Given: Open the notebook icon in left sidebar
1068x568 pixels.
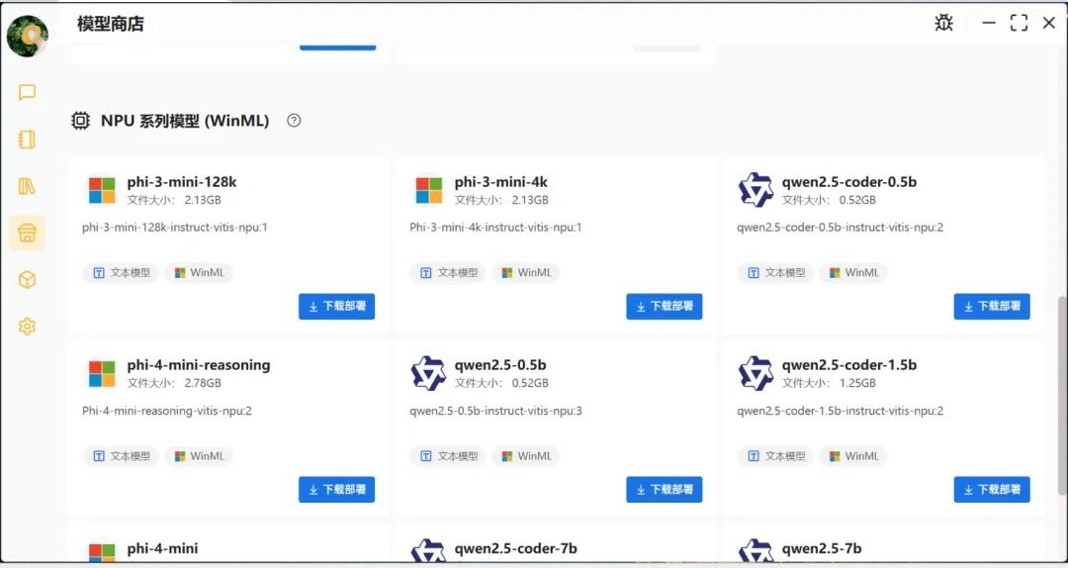Looking at the screenshot, I should (28, 140).
